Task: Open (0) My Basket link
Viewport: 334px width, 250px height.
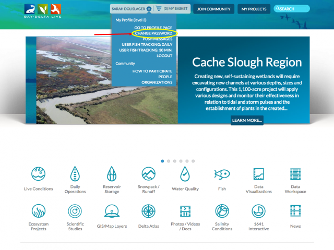Action: coord(175,8)
